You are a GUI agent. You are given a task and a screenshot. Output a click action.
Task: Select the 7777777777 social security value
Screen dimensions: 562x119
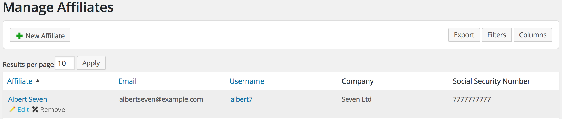472,99
